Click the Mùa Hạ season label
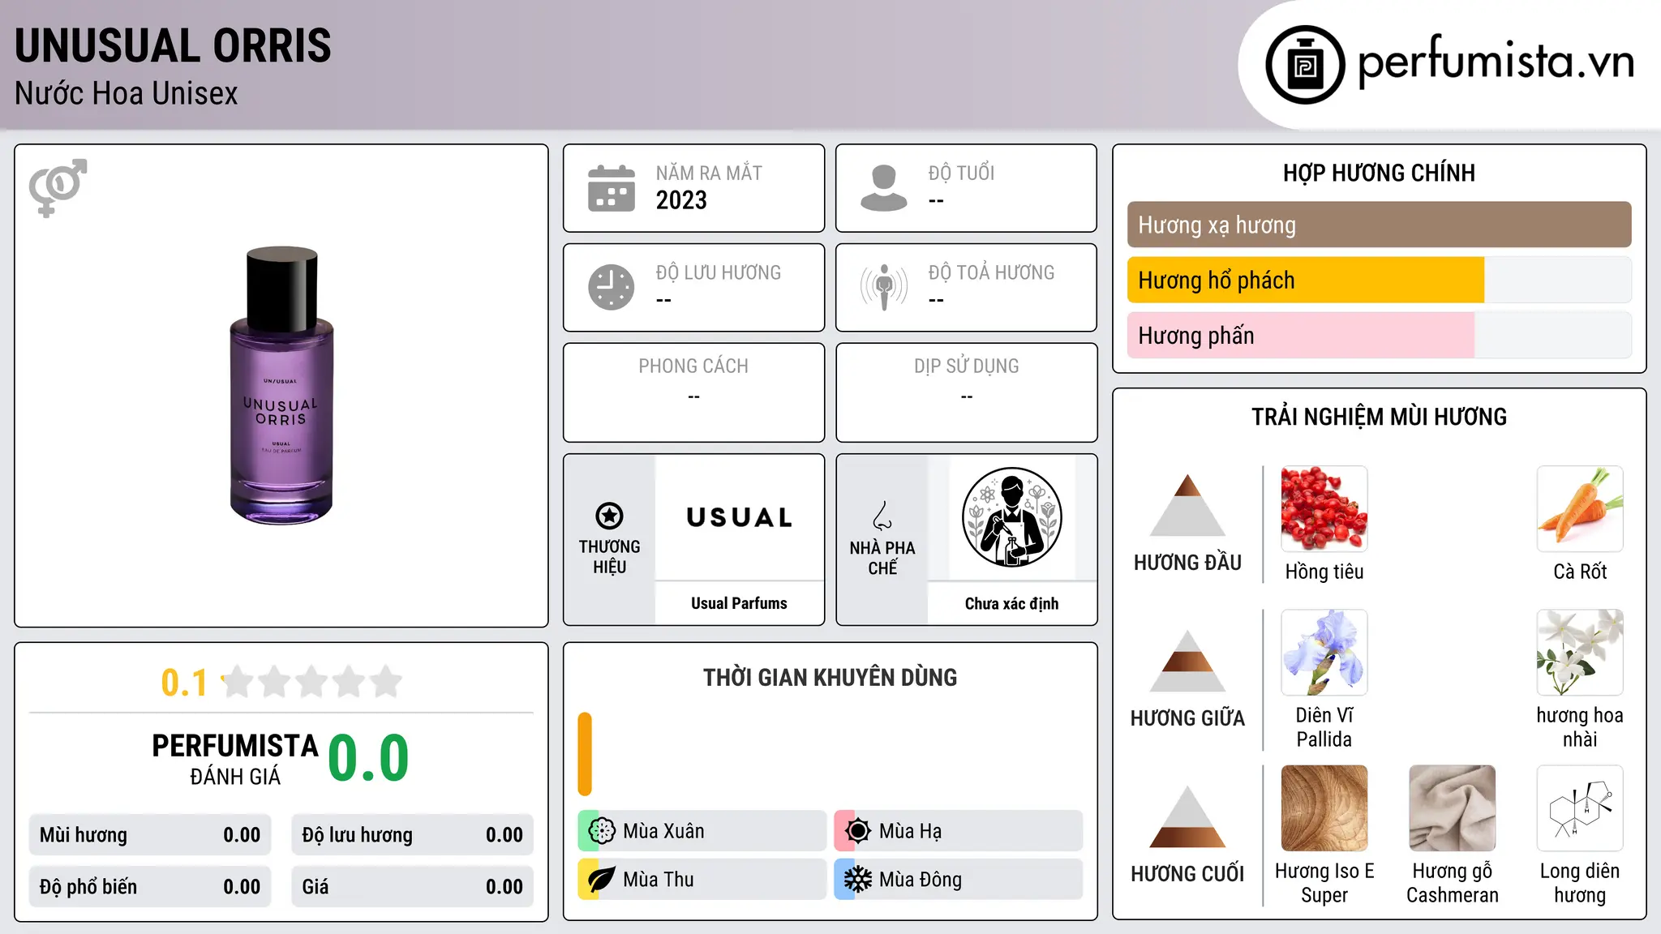The image size is (1661, 934). pos(911,831)
